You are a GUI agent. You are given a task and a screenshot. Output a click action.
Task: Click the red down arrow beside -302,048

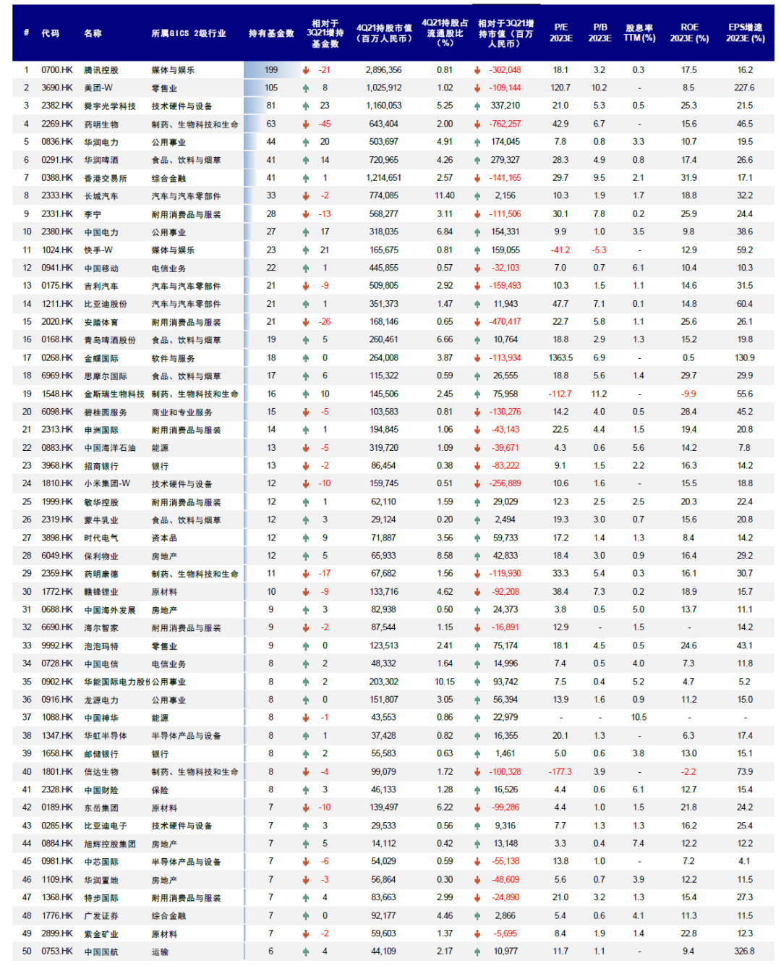point(477,70)
